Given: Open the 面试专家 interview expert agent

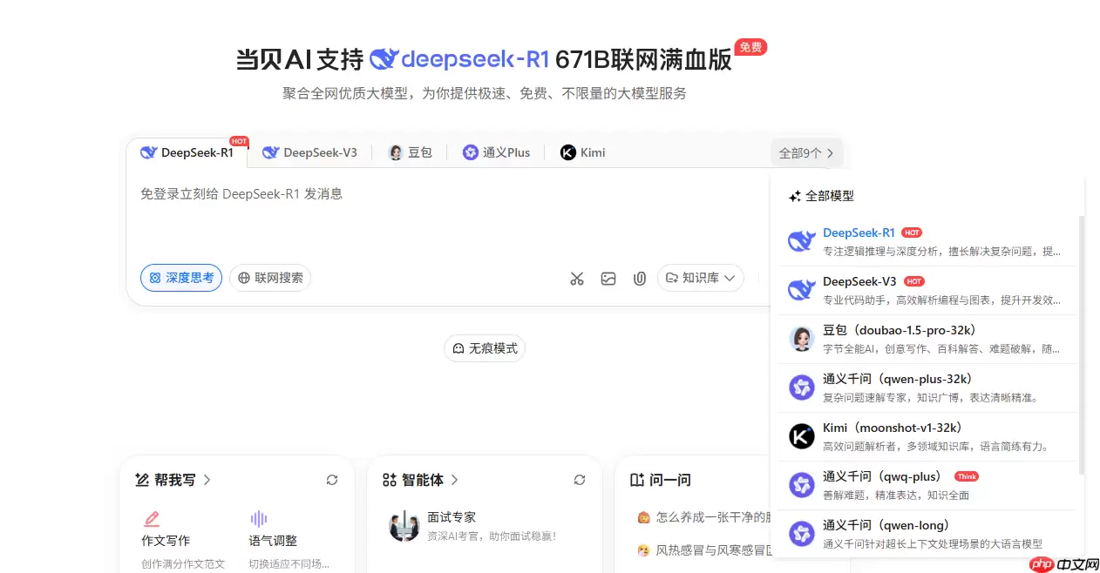Looking at the screenshot, I should tap(450, 525).
